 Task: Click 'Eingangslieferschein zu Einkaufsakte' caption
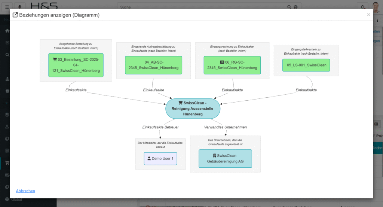(x=306, y=51)
